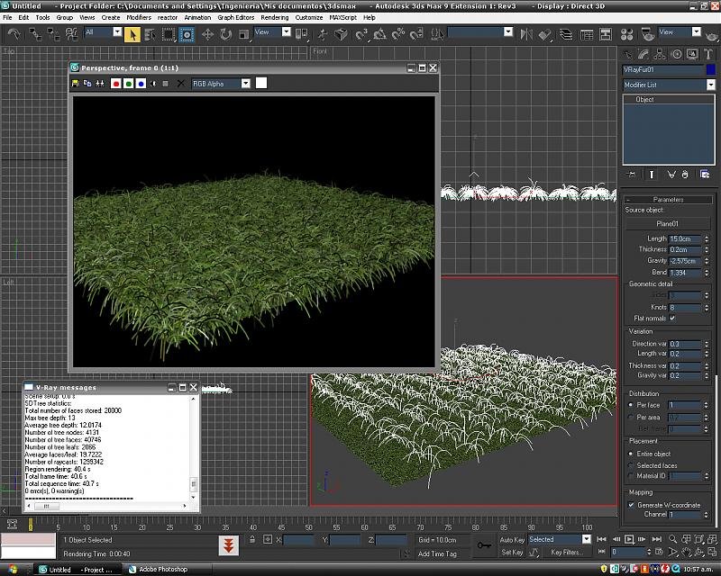721x576 pixels.
Task: Click the Clear (X) icon in render window
Action: pos(180,84)
